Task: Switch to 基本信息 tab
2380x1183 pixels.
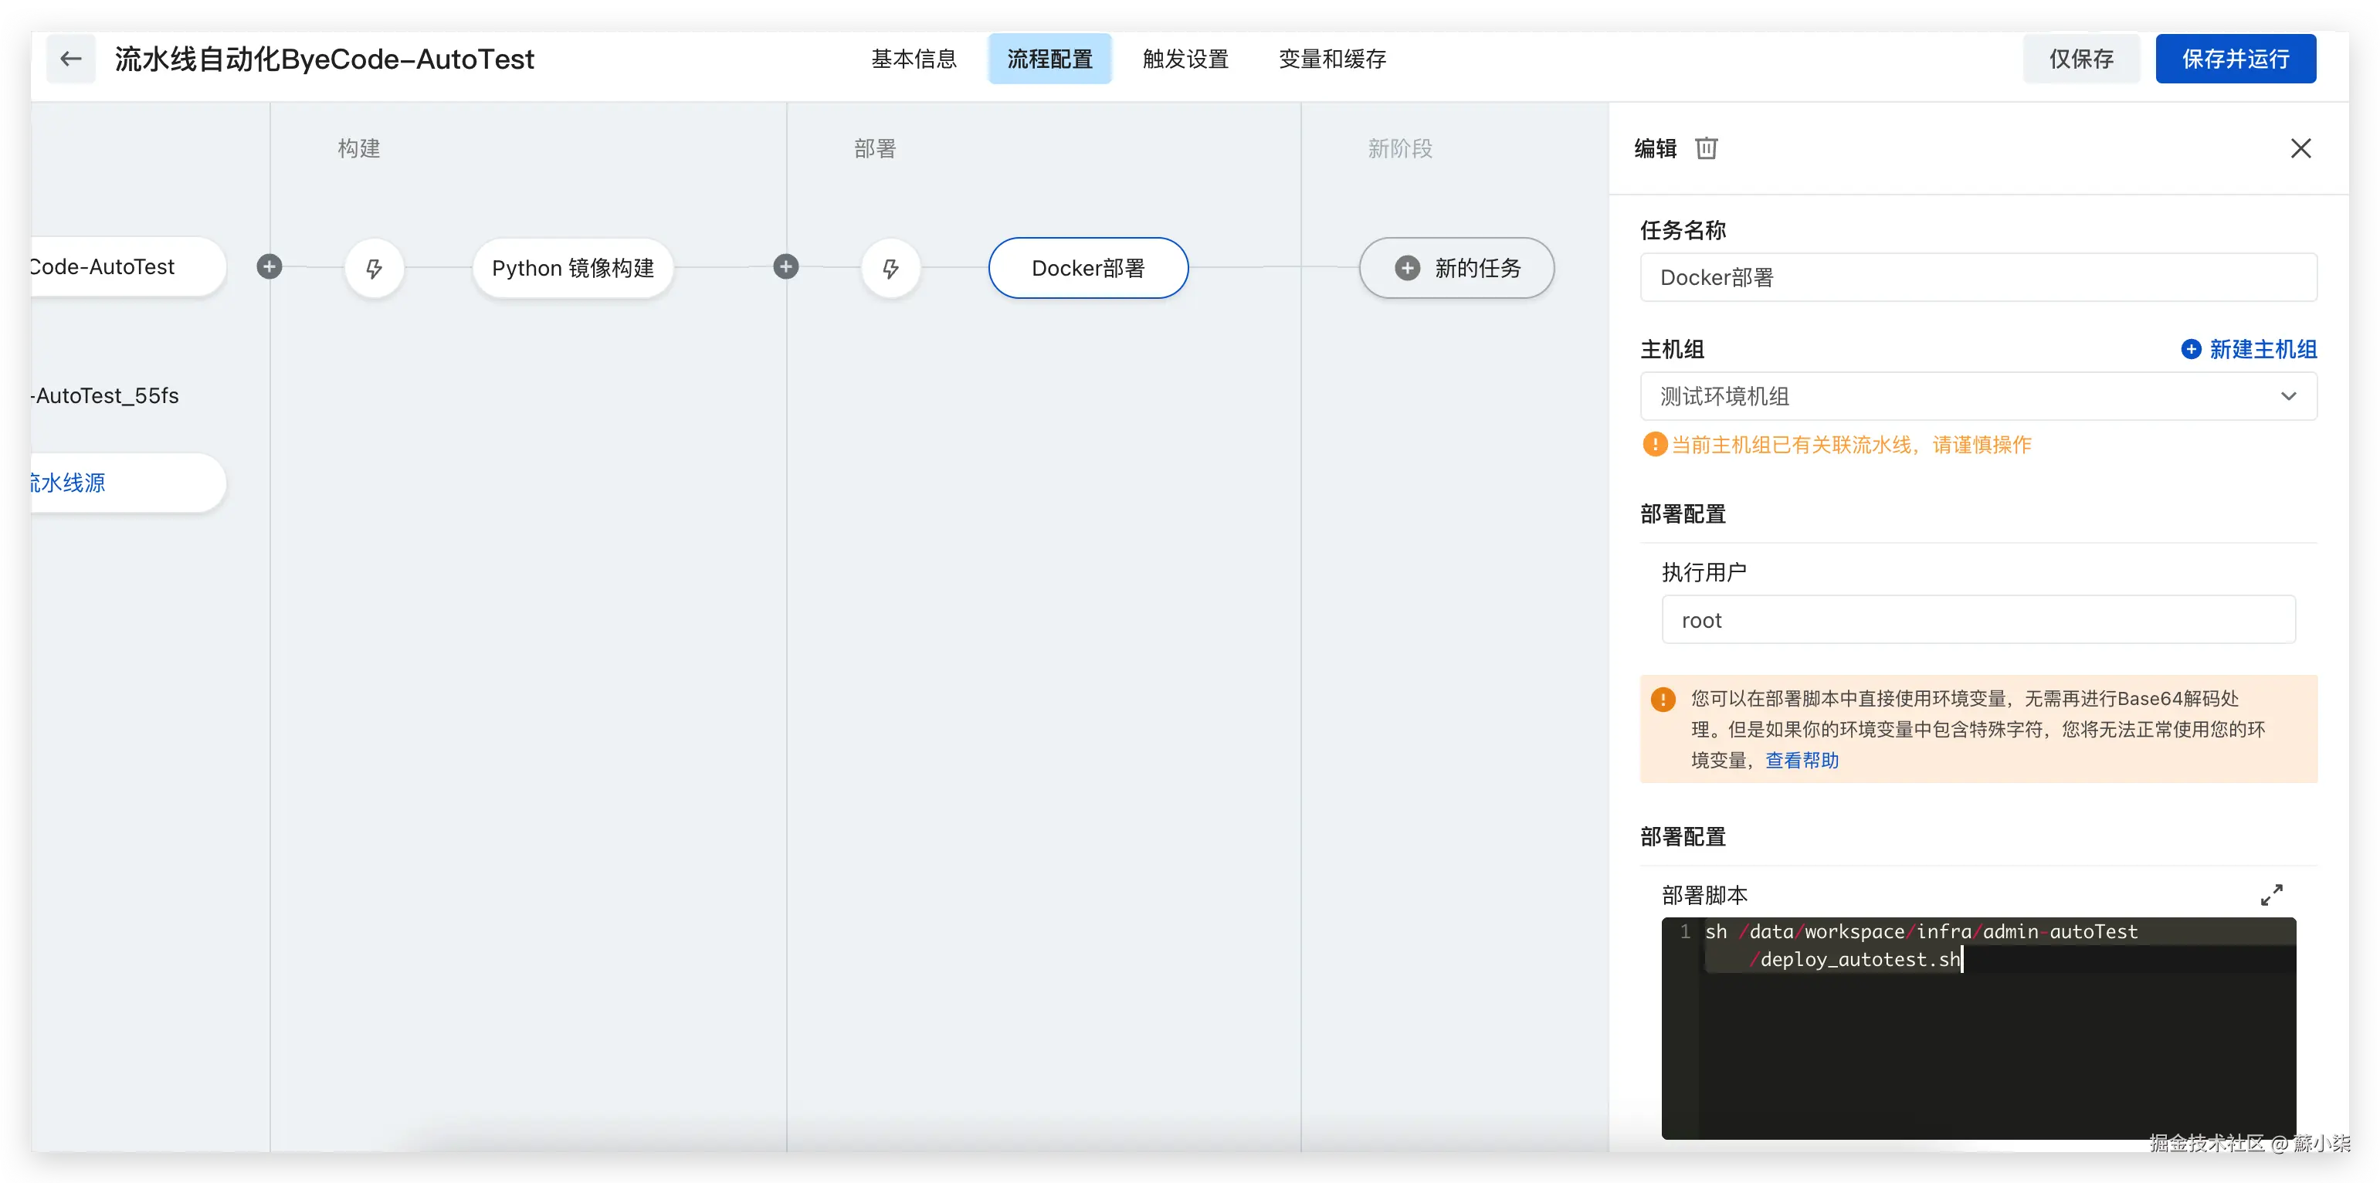Action: pos(914,59)
